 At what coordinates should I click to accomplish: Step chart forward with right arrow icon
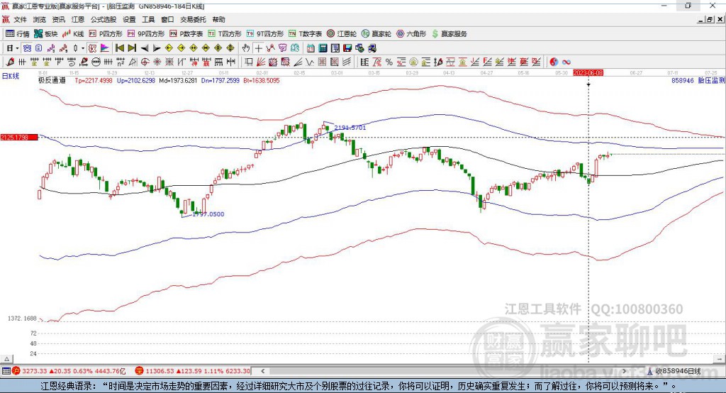tap(157, 48)
